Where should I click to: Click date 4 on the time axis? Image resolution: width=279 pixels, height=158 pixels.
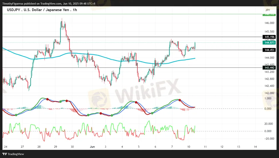[x=122, y=147]
